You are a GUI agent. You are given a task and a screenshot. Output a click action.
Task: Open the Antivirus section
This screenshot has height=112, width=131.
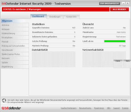pos(15,25)
